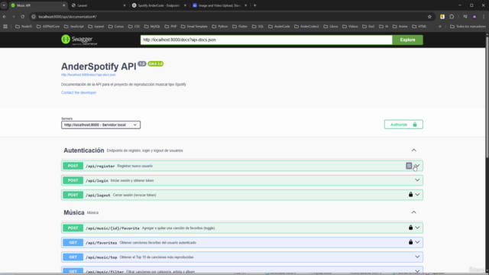Click the POST badge on /api/login
Image resolution: width=489 pixels, height=275 pixels.
73,180
